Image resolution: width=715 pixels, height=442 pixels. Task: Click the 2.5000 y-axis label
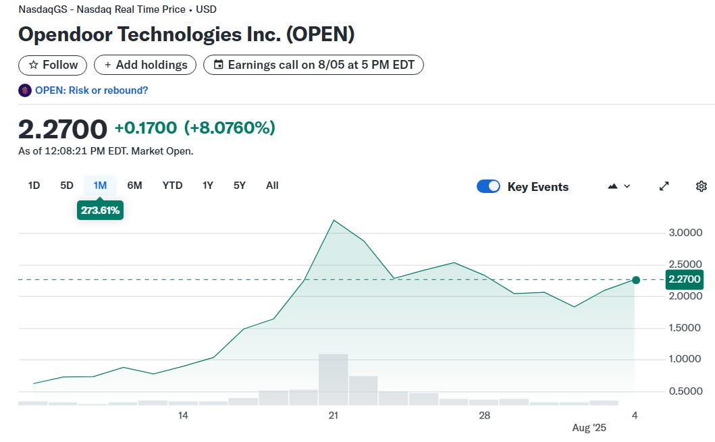pos(685,265)
